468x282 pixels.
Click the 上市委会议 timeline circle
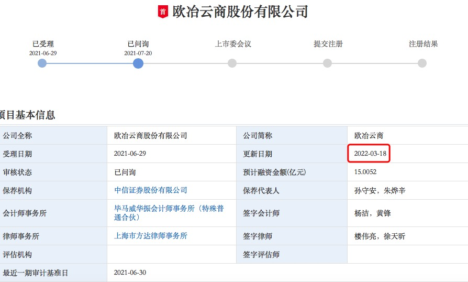tap(232, 63)
